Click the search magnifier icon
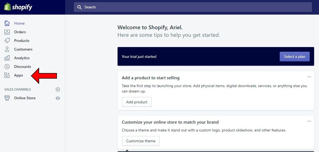 coord(79,7)
